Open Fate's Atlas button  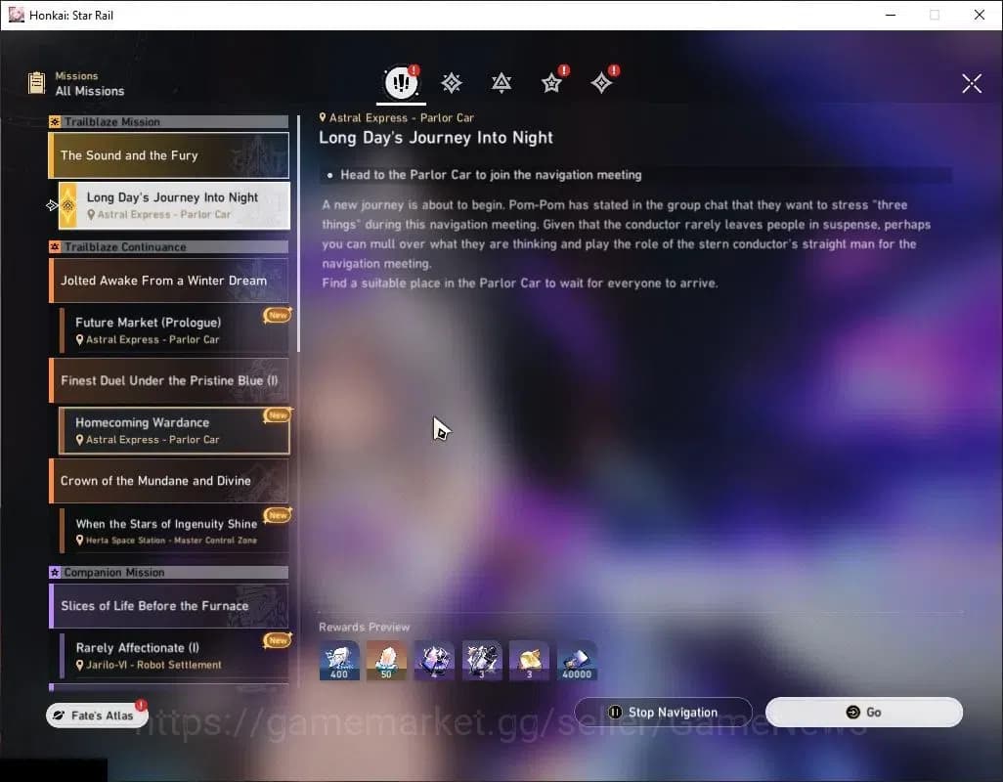click(x=97, y=715)
